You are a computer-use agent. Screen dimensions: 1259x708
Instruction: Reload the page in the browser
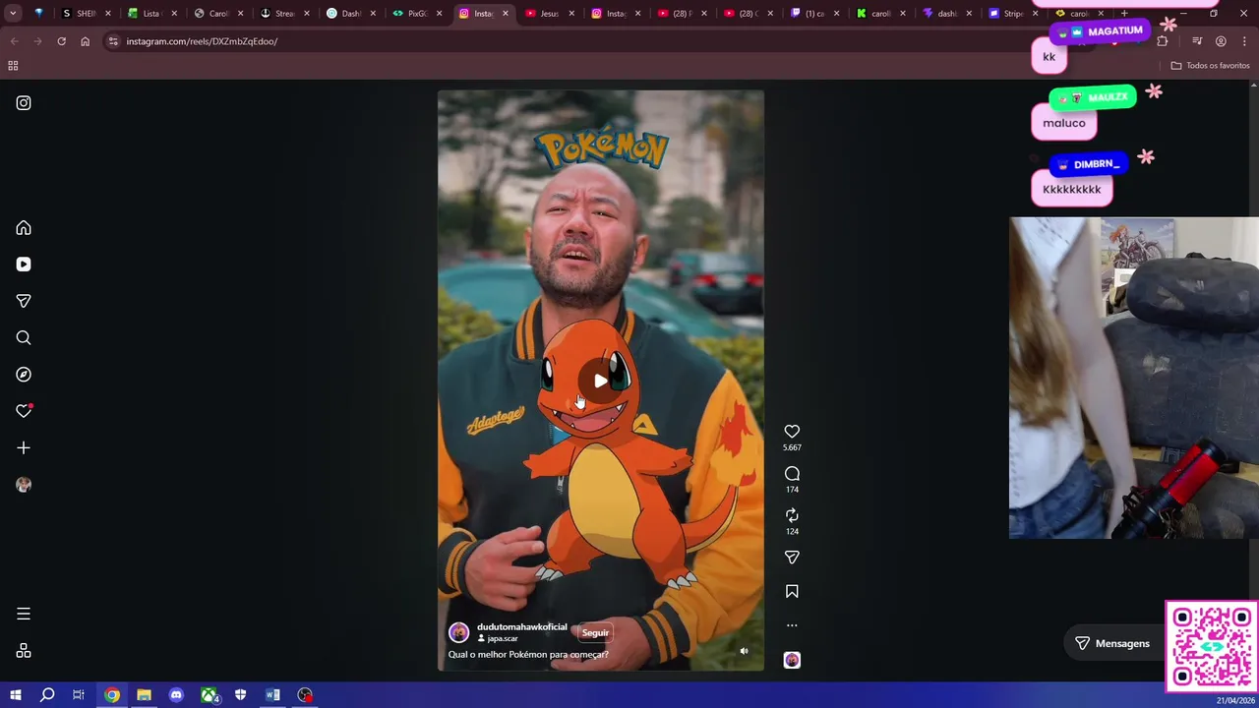tap(61, 41)
